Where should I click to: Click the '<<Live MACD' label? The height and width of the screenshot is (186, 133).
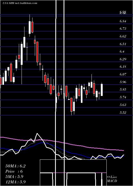tap(112, 179)
